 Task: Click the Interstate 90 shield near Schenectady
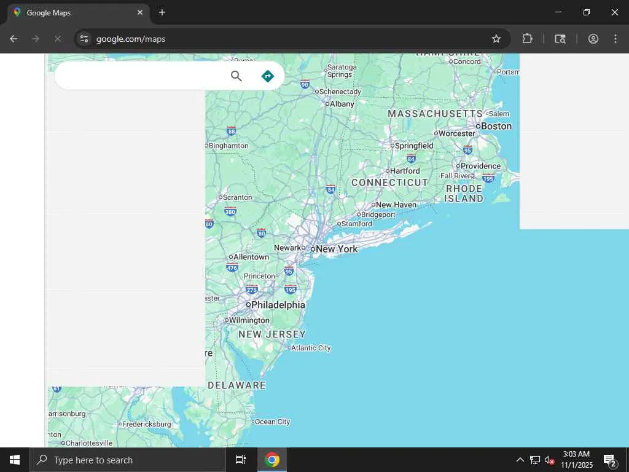[305, 84]
